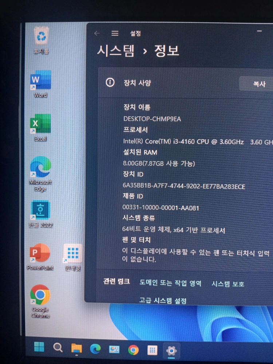Viewport: 273px width, 364px height.
Task: Click the 설치된 RAM label
Action: 140,152
